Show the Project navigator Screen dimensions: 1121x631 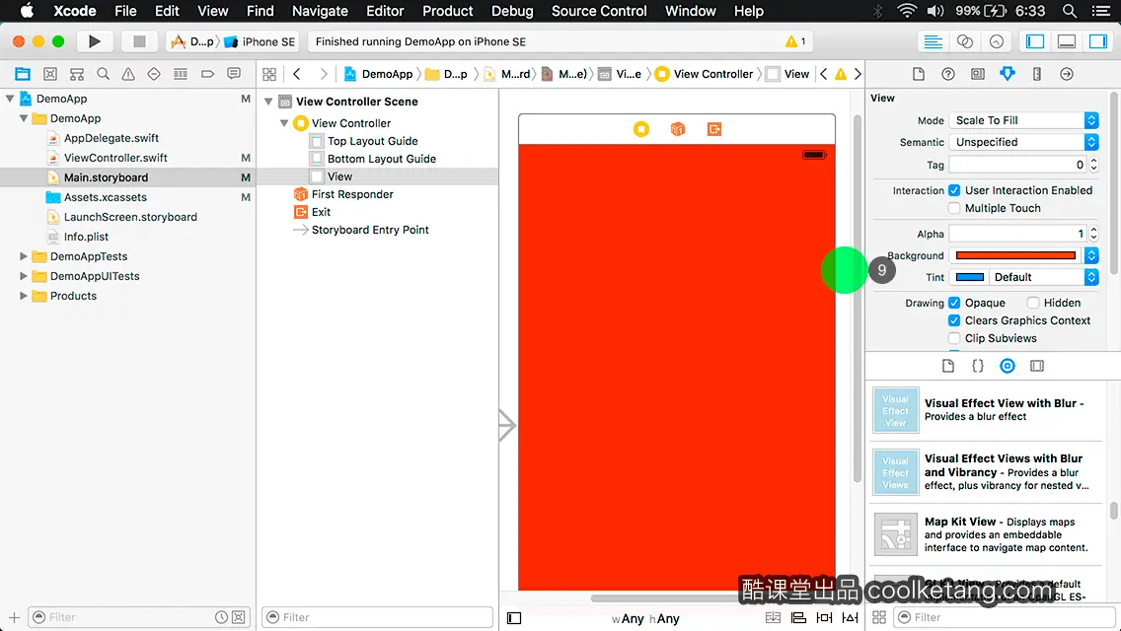tap(23, 74)
